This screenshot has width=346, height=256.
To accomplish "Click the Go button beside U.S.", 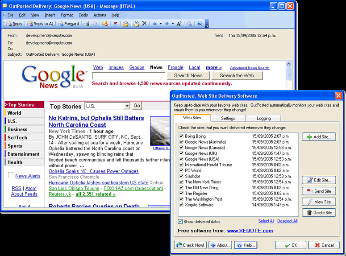I will (137, 106).
